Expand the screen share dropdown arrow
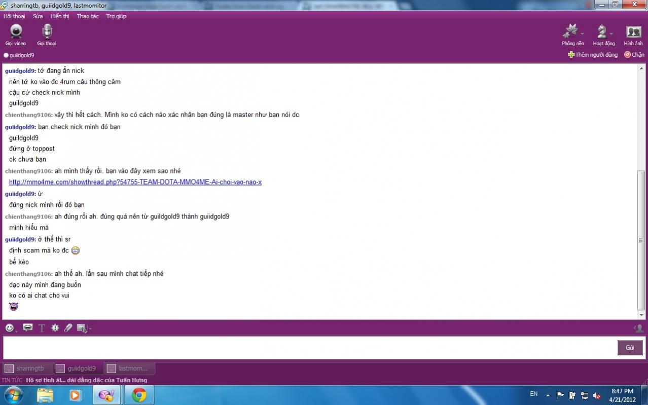This screenshot has width=648, height=405. coord(90,328)
